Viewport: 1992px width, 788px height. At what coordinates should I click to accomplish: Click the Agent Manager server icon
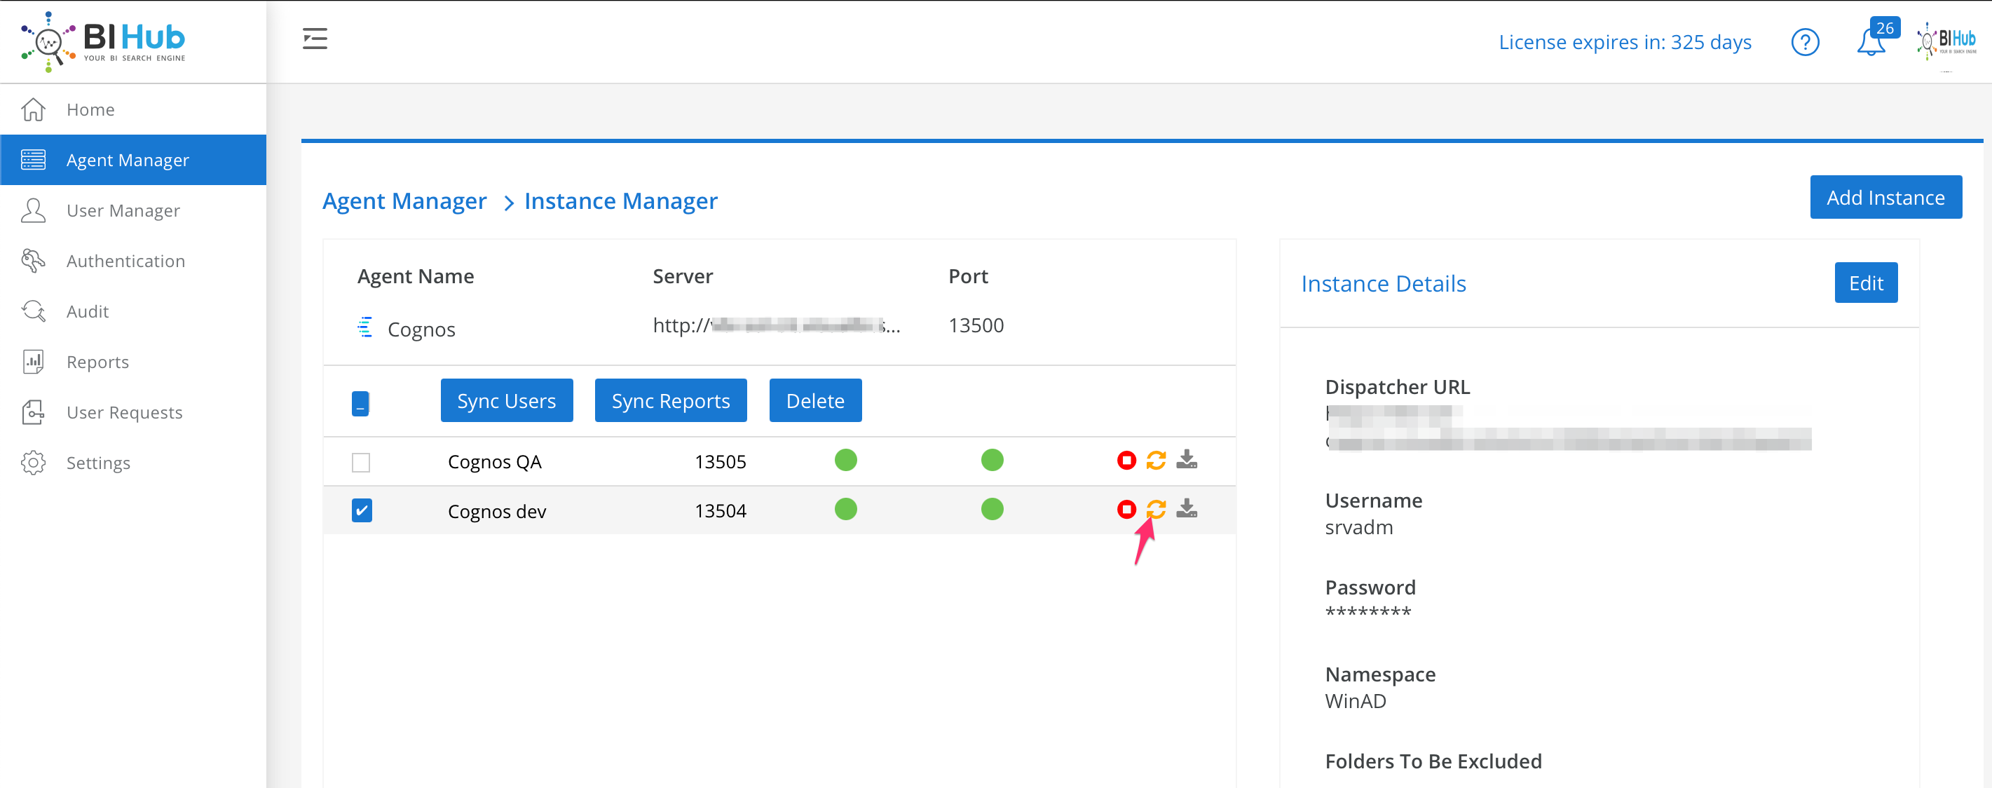pyautogui.click(x=33, y=160)
